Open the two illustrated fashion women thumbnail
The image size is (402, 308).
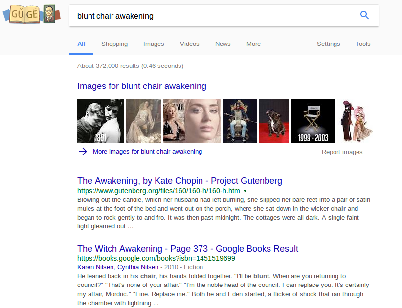(356, 121)
